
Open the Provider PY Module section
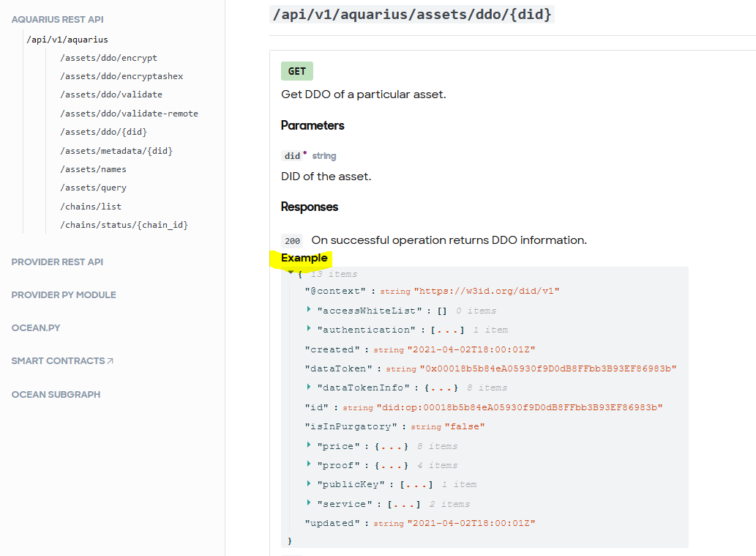tap(64, 295)
